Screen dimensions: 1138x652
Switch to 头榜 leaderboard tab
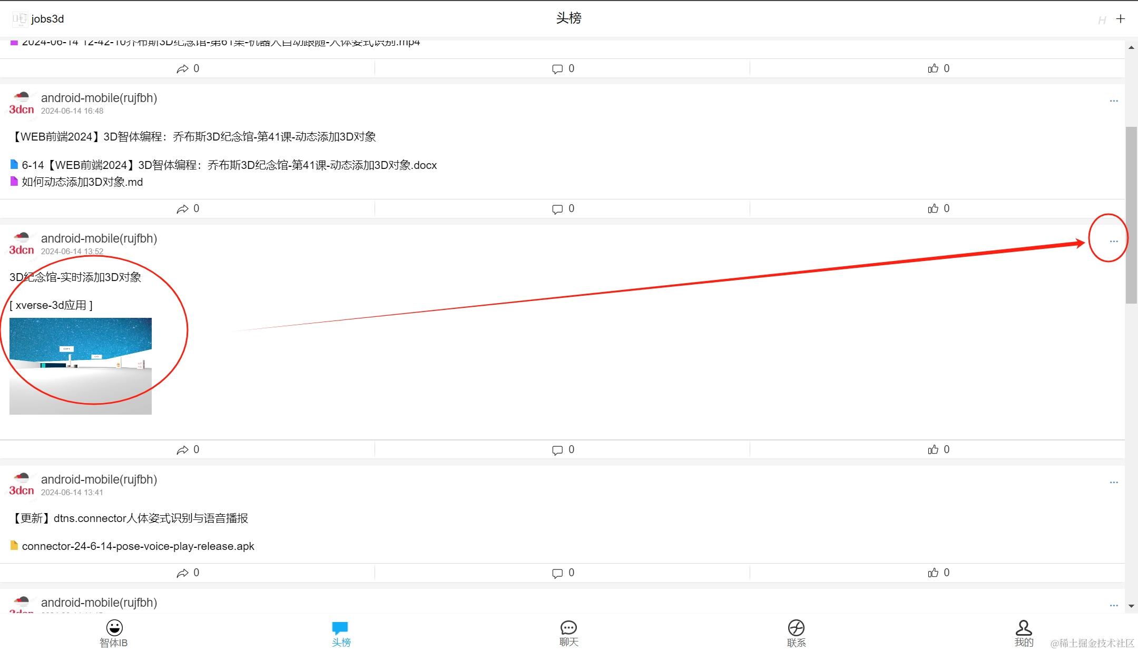click(x=341, y=633)
